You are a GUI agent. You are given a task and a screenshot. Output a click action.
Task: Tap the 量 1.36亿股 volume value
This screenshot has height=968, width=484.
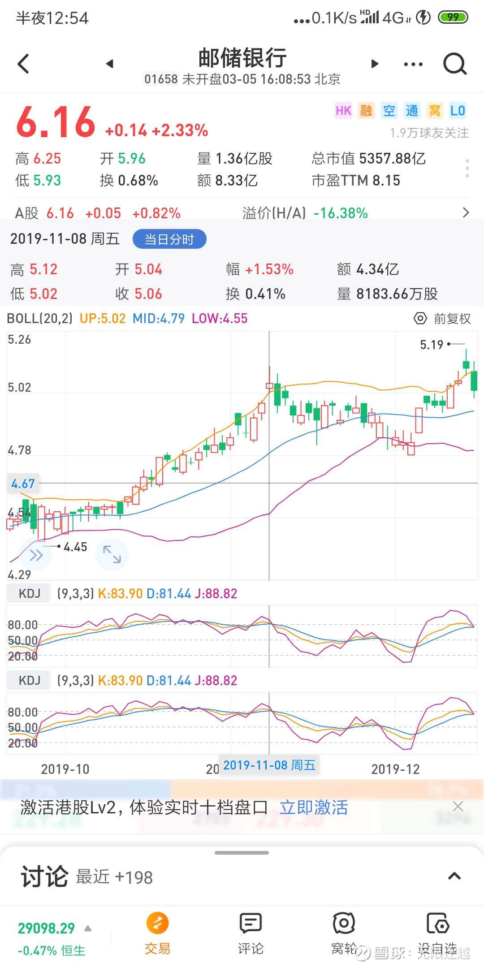pyautogui.click(x=235, y=158)
